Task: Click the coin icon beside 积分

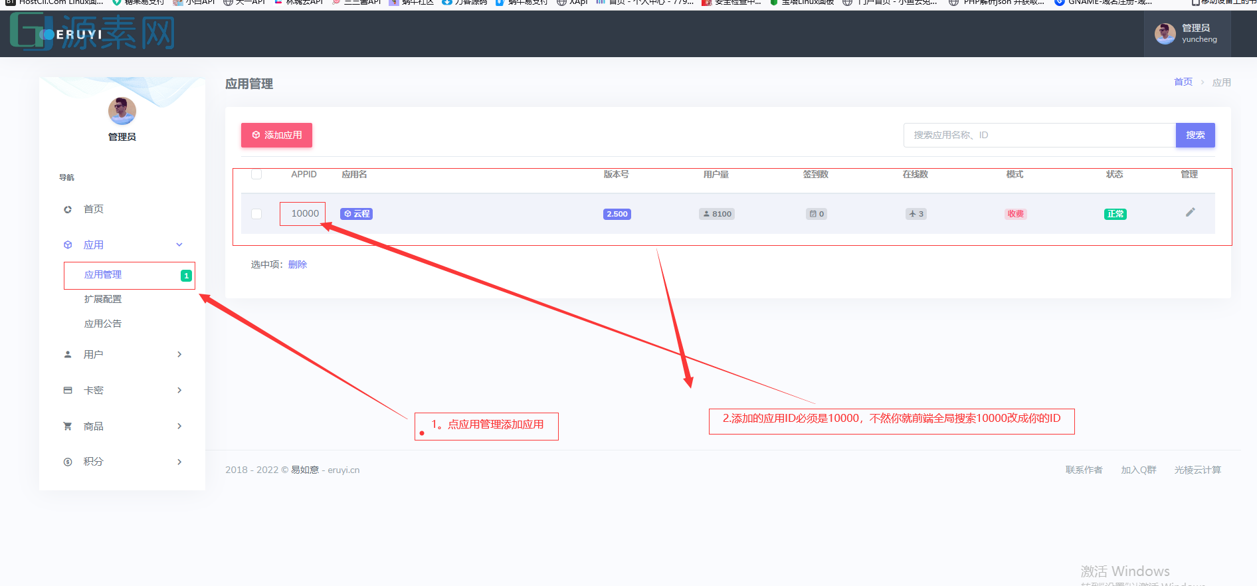Action: pos(68,462)
